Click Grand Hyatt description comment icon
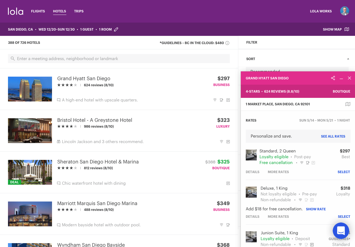Image resolution: width=355 pixels, height=247 pixels. coord(59,100)
